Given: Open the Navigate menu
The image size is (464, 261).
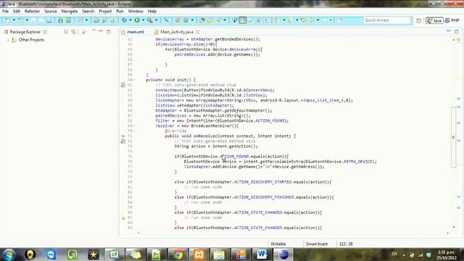Looking at the screenshot, I should [70, 12].
